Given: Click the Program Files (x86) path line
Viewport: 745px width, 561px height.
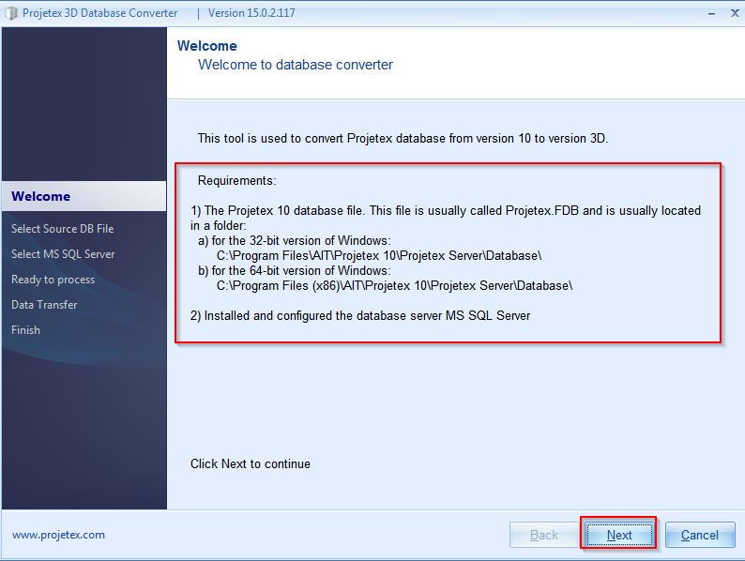Looking at the screenshot, I should (394, 285).
